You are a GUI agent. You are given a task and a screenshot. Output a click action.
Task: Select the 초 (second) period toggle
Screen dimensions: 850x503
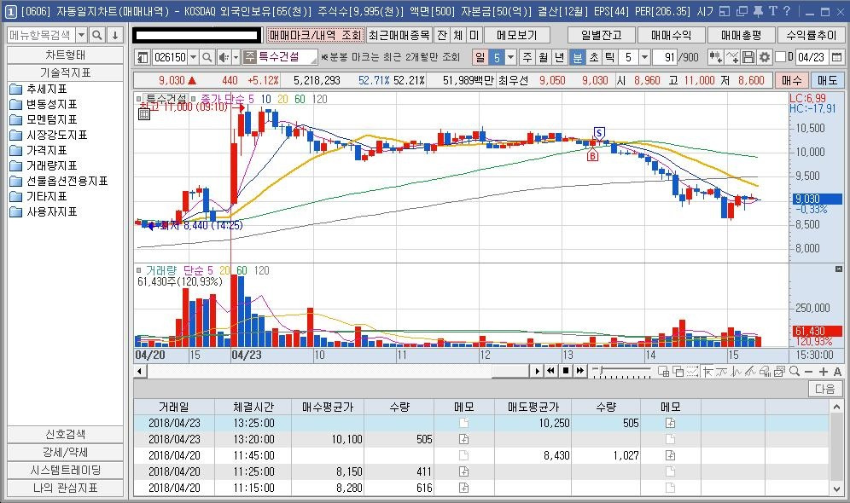[x=594, y=57]
